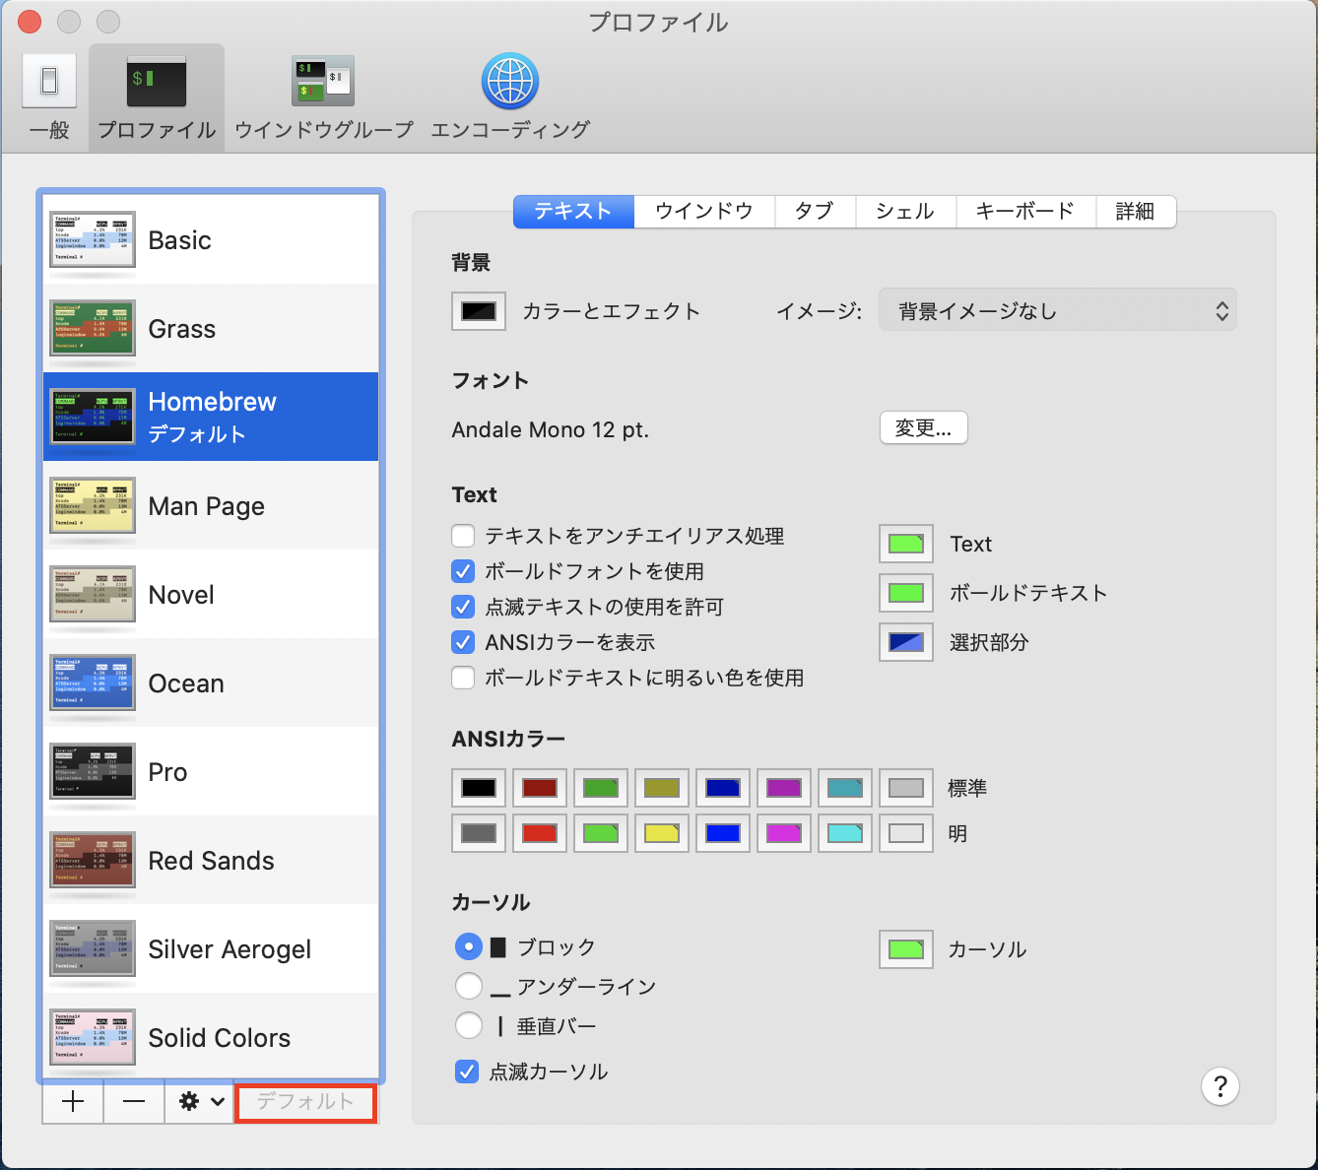This screenshot has width=1318, height=1170.
Task: Close the プロファイル preferences window
Action: pyautogui.click(x=30, y=21)
